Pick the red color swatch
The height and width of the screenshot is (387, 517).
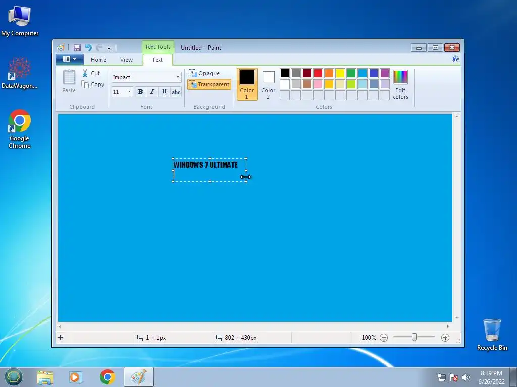click(318, 73)
